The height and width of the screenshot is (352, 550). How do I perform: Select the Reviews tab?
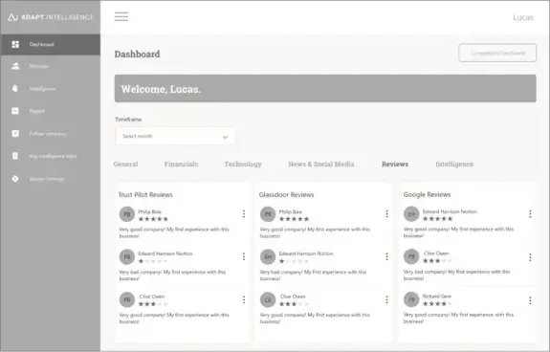coord(395,165)
